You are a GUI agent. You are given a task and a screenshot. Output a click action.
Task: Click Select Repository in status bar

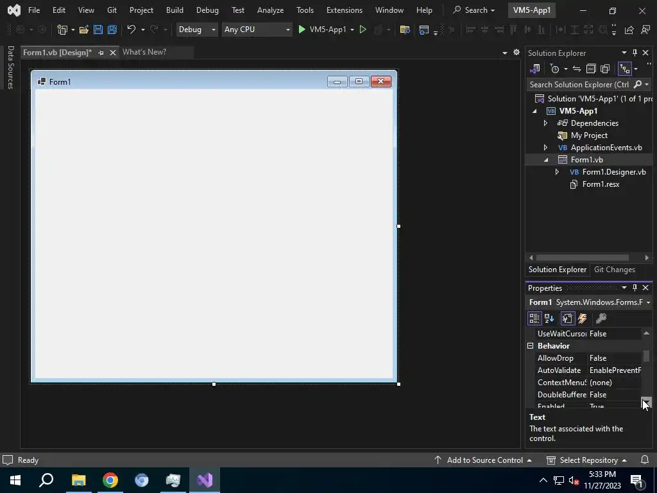pyautogui.click(x=586, y=460)
